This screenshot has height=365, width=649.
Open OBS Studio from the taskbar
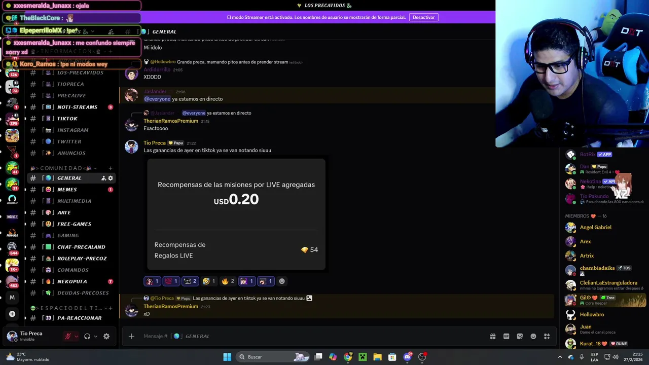pyautogui.click(x=422, y=357)
